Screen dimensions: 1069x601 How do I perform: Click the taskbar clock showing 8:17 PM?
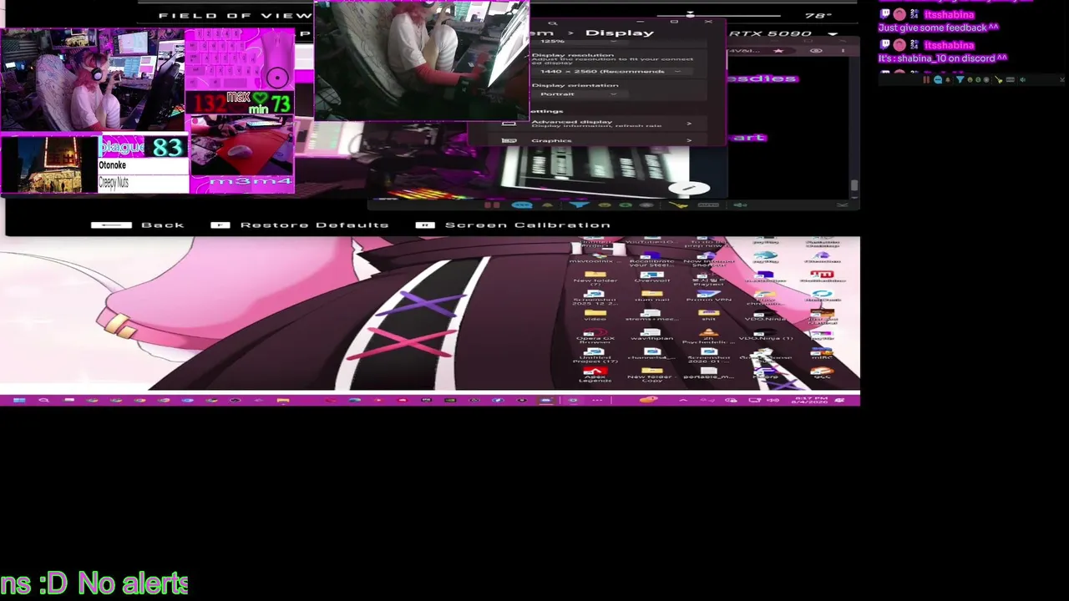pos(810,401)
